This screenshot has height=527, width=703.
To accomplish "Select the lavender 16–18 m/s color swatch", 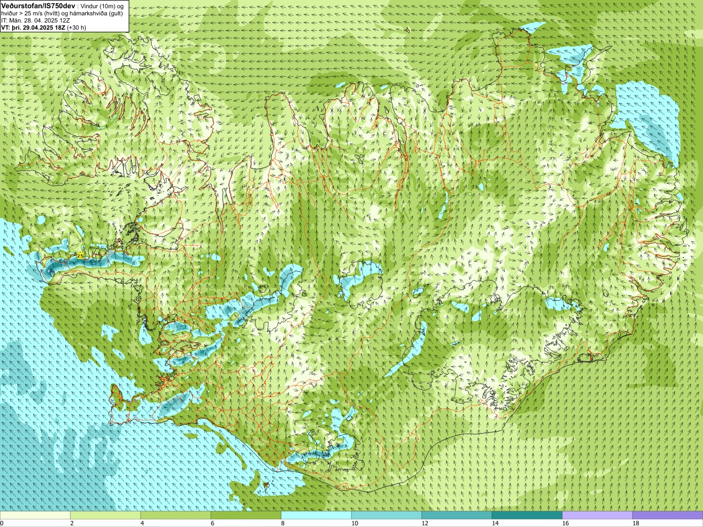I will click(598, 515).
